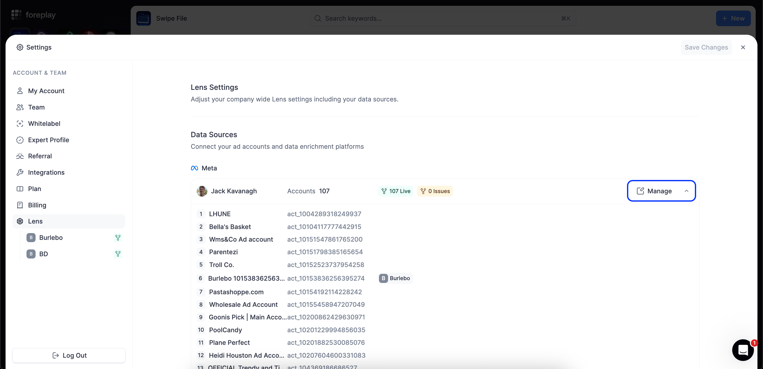Select the Parentezi account

coord(223,252)
